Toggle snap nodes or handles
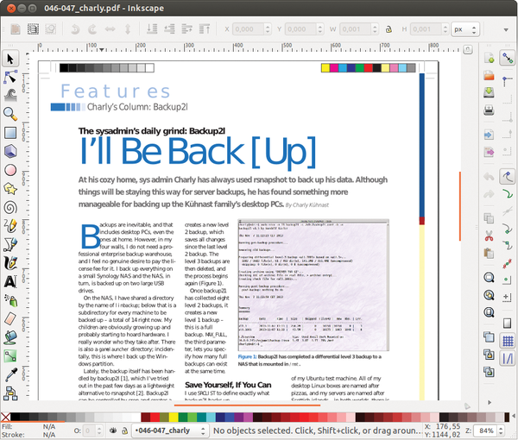Screen dimensions: 518x440 [x=507, y=176]
